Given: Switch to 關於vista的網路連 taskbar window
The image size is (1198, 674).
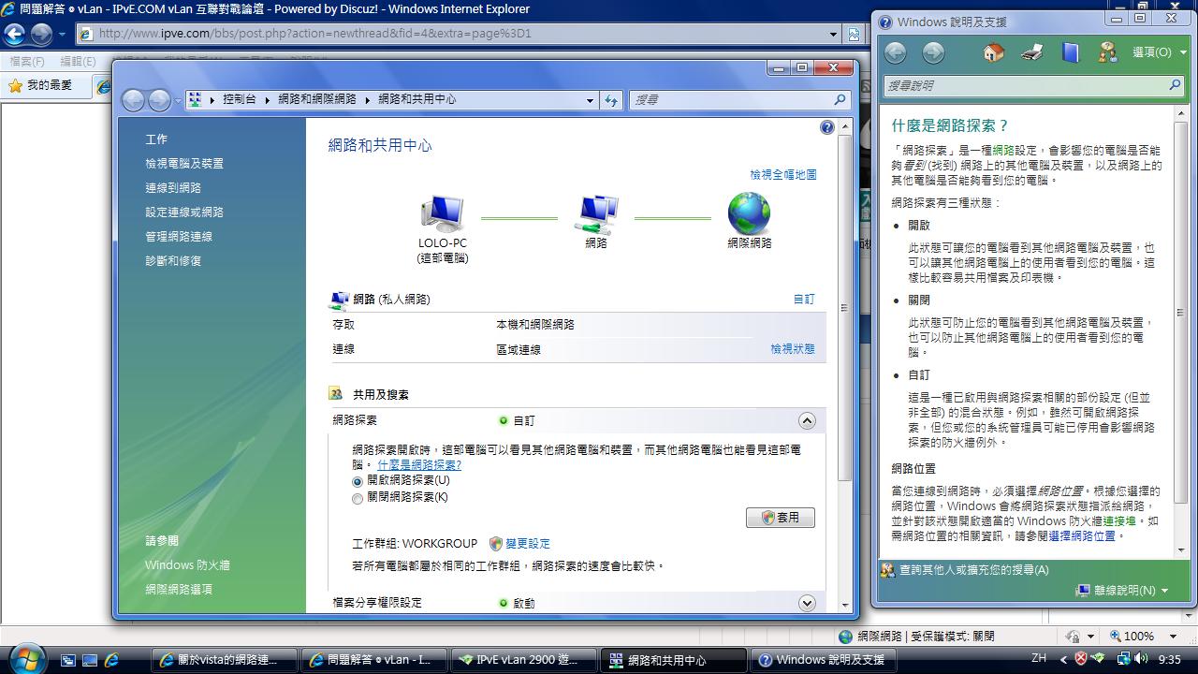Looking at the screenshot, I should pos(225,660).
